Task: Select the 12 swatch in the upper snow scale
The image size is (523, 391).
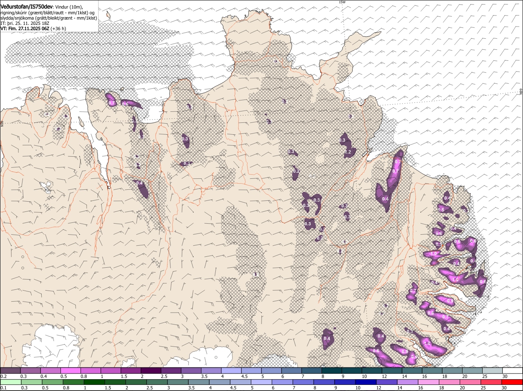Action: point(392,371)
